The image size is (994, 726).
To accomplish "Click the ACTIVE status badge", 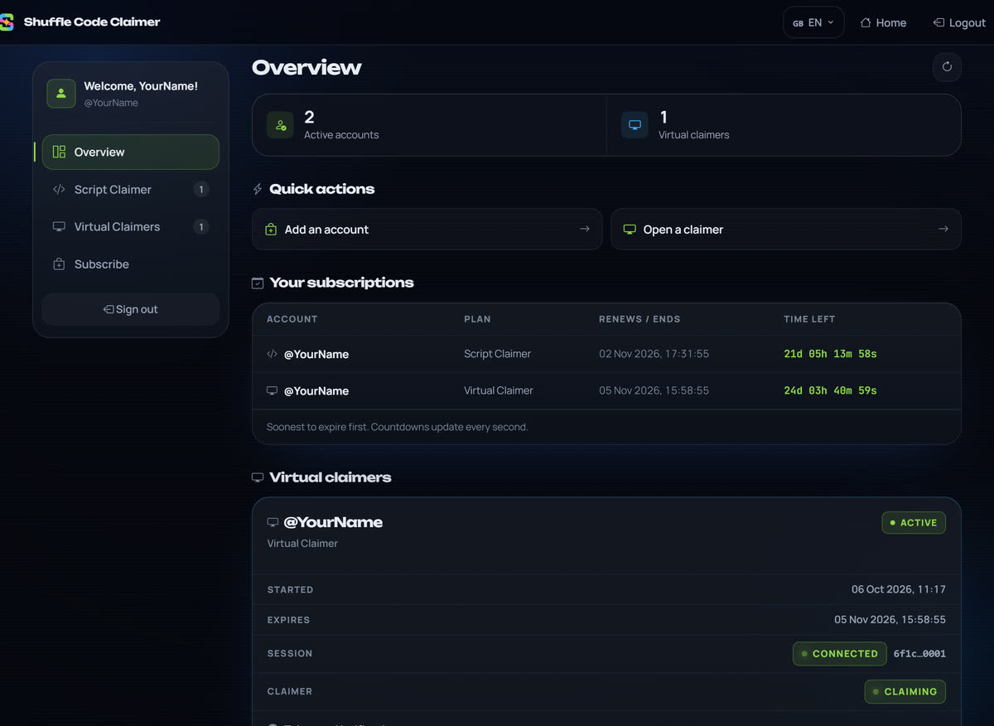I will coord(914,523).
